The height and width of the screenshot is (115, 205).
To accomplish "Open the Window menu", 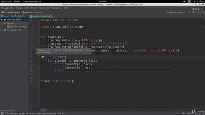I will pyautogui.click(x=59, y=8).
